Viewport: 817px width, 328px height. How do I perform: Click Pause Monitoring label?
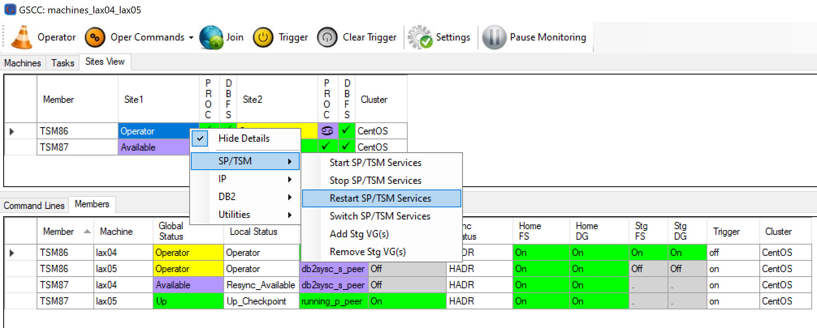pos(548,37)
